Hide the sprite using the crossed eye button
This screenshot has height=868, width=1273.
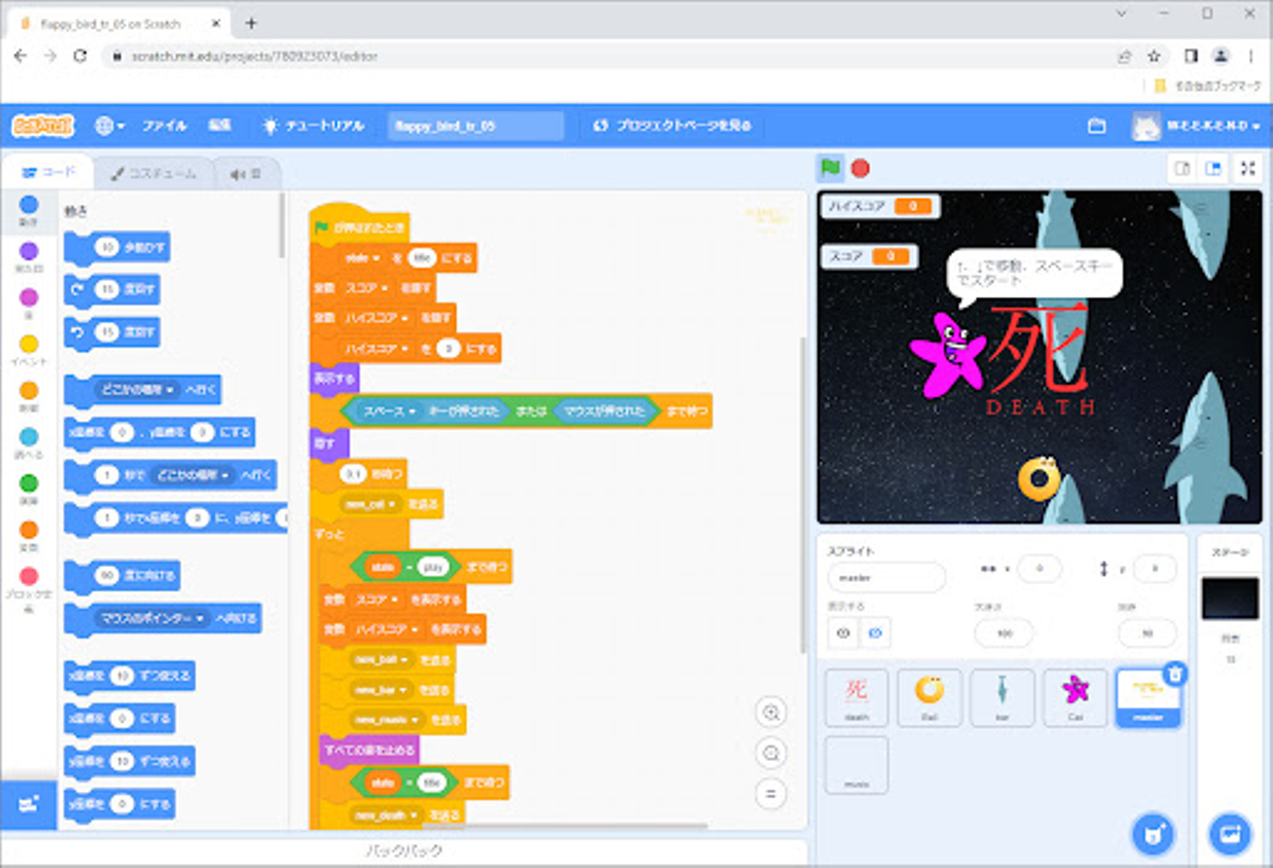point(875,633)
